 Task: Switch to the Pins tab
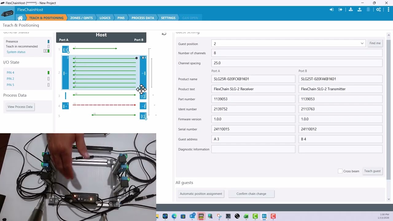(x=121, y=18)
